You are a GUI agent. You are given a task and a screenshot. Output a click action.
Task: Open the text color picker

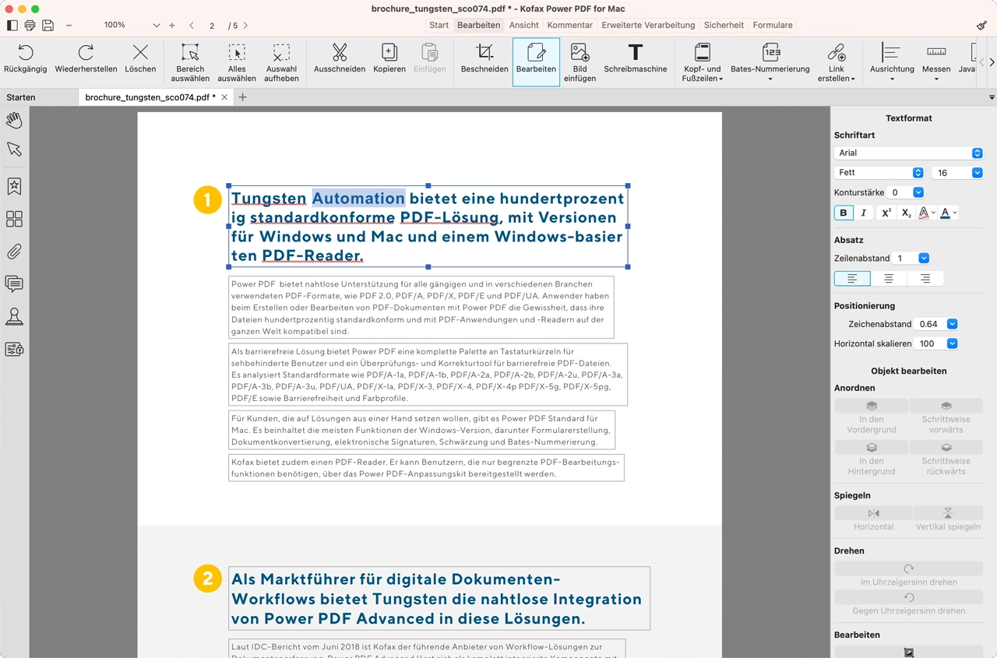948,213
